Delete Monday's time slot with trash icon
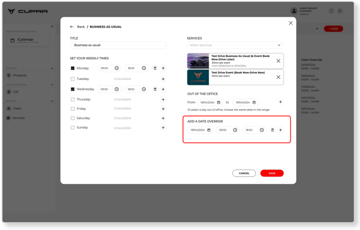360x230 pixels. pyautogui.click(x=155, y=68)
